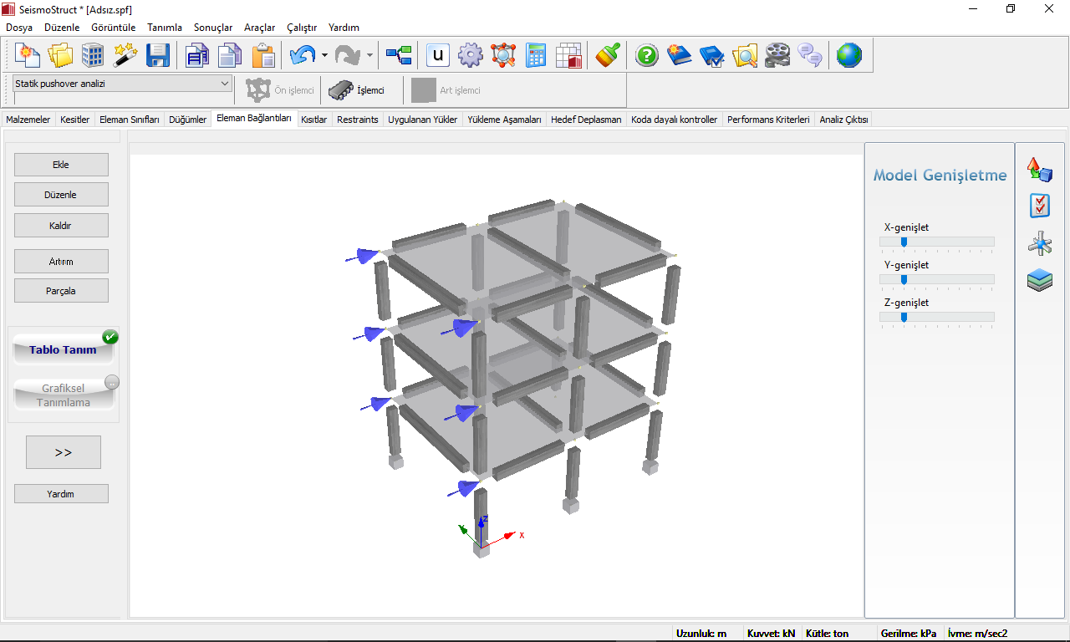Open the film reel movie icon

[x=777, y=56]
